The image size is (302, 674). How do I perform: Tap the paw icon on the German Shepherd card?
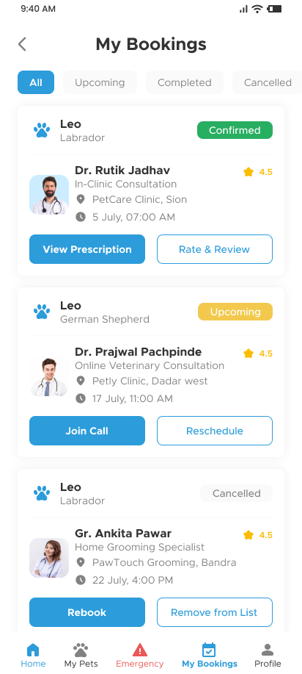click(x=42, y=312)
